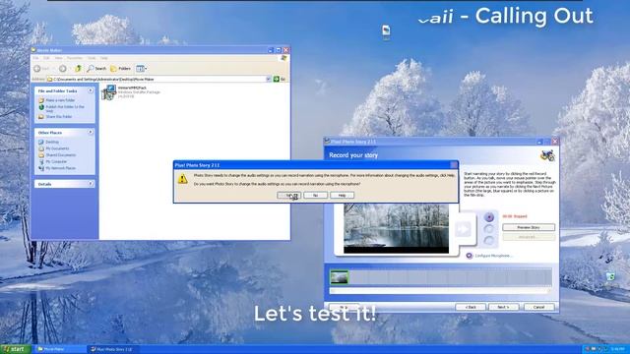Click Share this folder link
Image resolution: width=630 pixels, height=354 pixels.
click(59, 116)
